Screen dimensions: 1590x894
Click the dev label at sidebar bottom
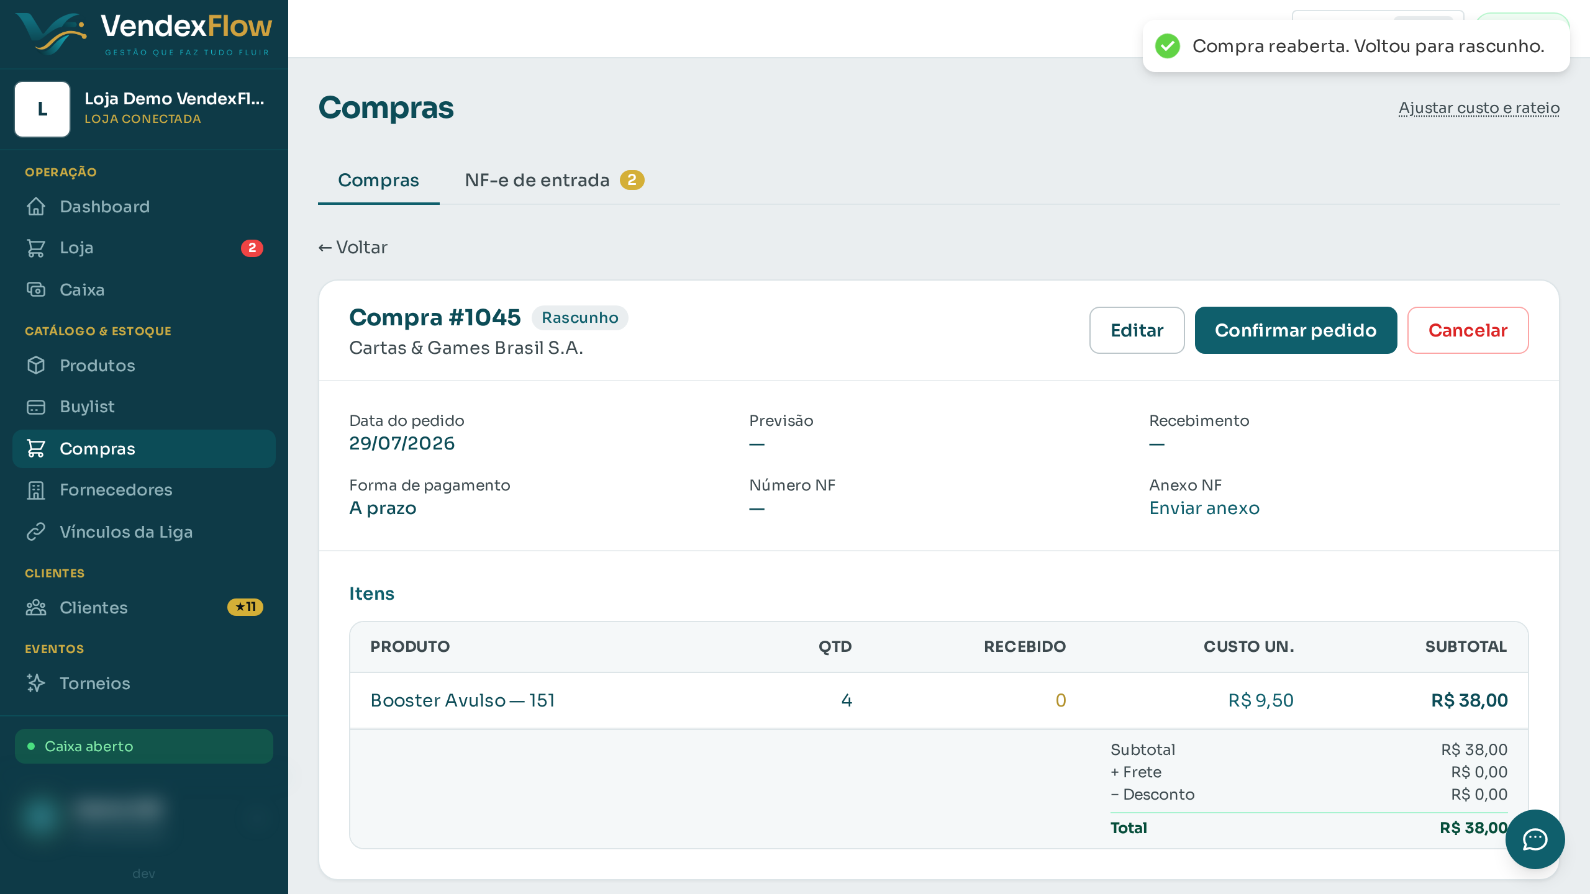click(143, 874)
